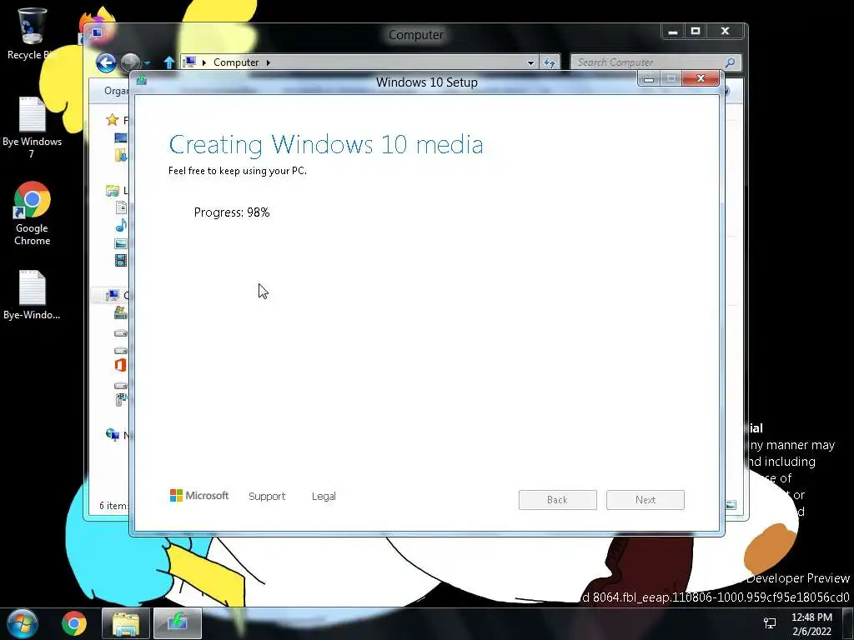854x640 pixels.
Task: Open the Music library note icon
Action: (x=121, y=225)
